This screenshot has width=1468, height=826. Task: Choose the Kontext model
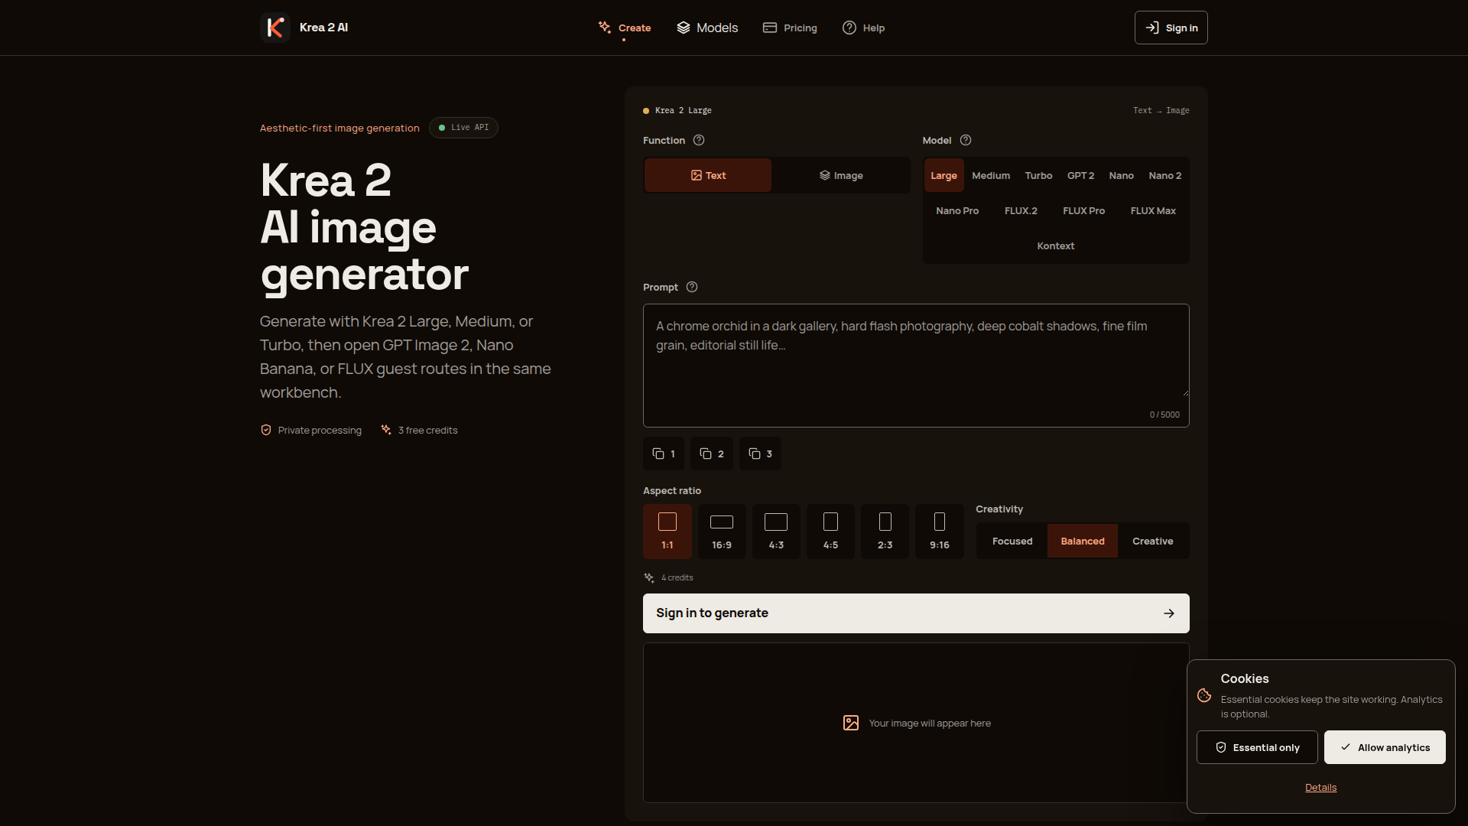click(x=1056, y=246)
